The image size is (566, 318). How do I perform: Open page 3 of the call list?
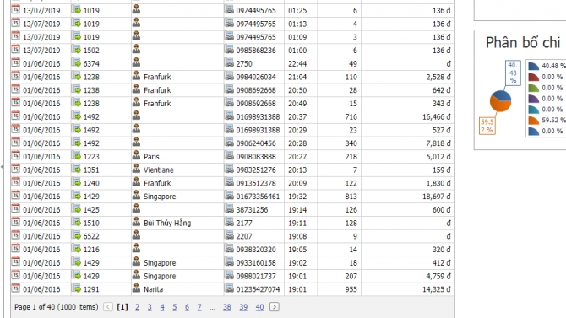coord(150,307)
